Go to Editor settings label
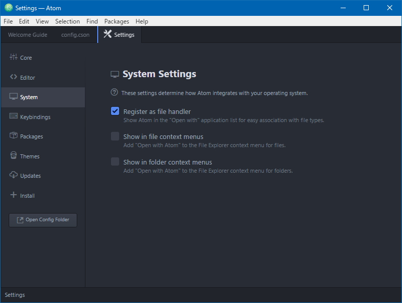Image resolution: width=402 pixels, height=303 pixels. pyautogui.click(x=28, y=78)
